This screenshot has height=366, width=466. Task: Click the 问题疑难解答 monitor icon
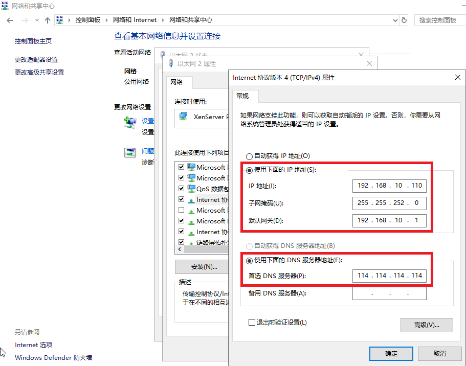pos(129,152)
